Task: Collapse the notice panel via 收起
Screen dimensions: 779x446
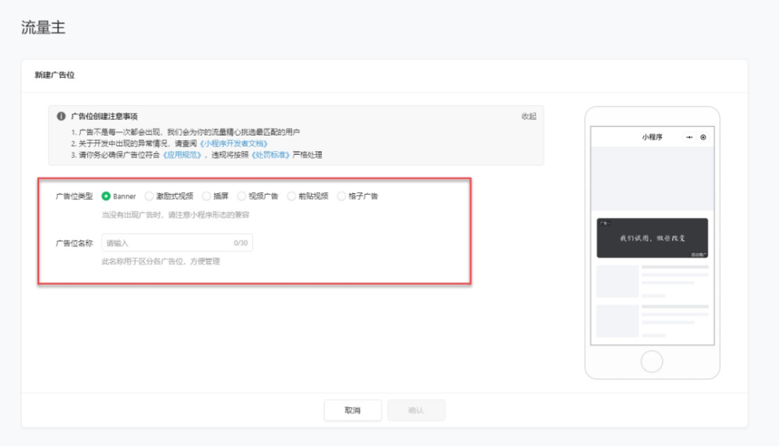Action: (529, 116)
